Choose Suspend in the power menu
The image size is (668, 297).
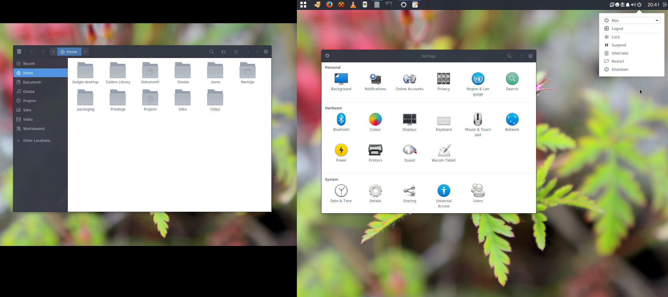632,45
